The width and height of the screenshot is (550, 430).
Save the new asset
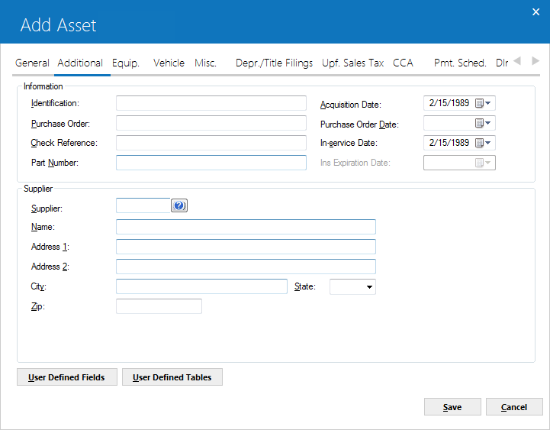point(452,407)
